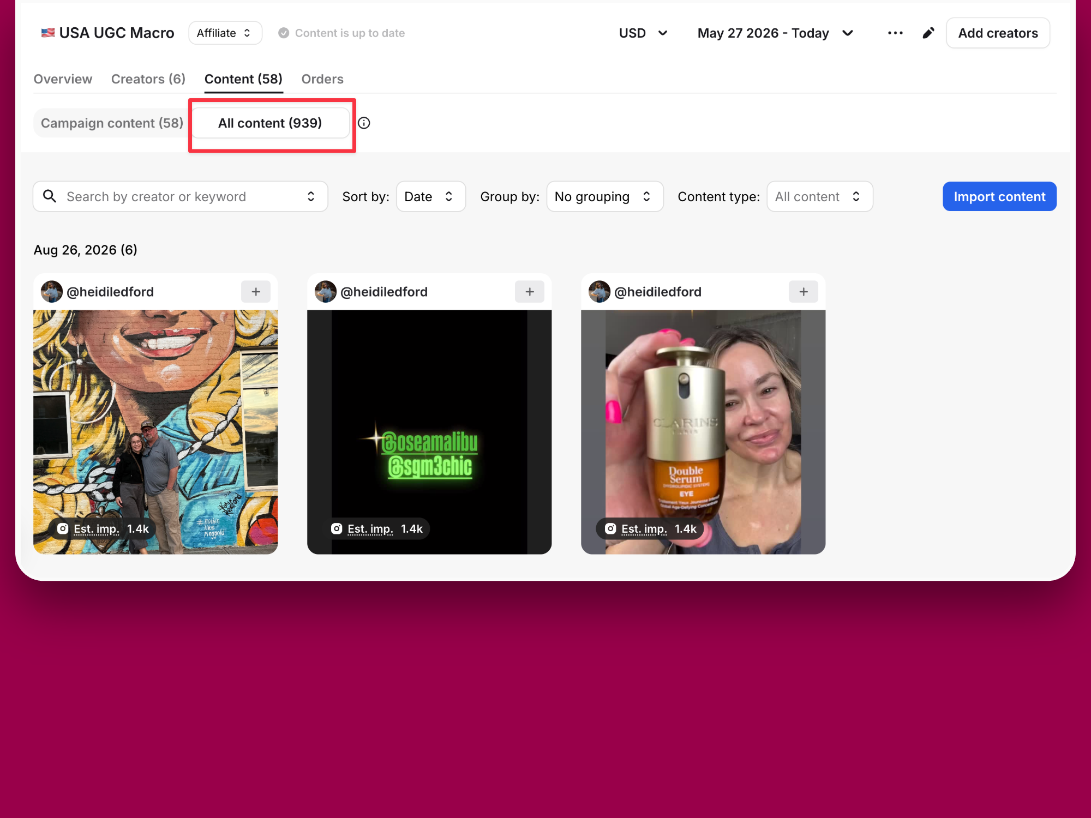The width and height of the screenshot is (1091, 818).
Task: Click the Aug 26, 2026 (6) date heading
Action: pyautogui.click(x=86, y=250)
